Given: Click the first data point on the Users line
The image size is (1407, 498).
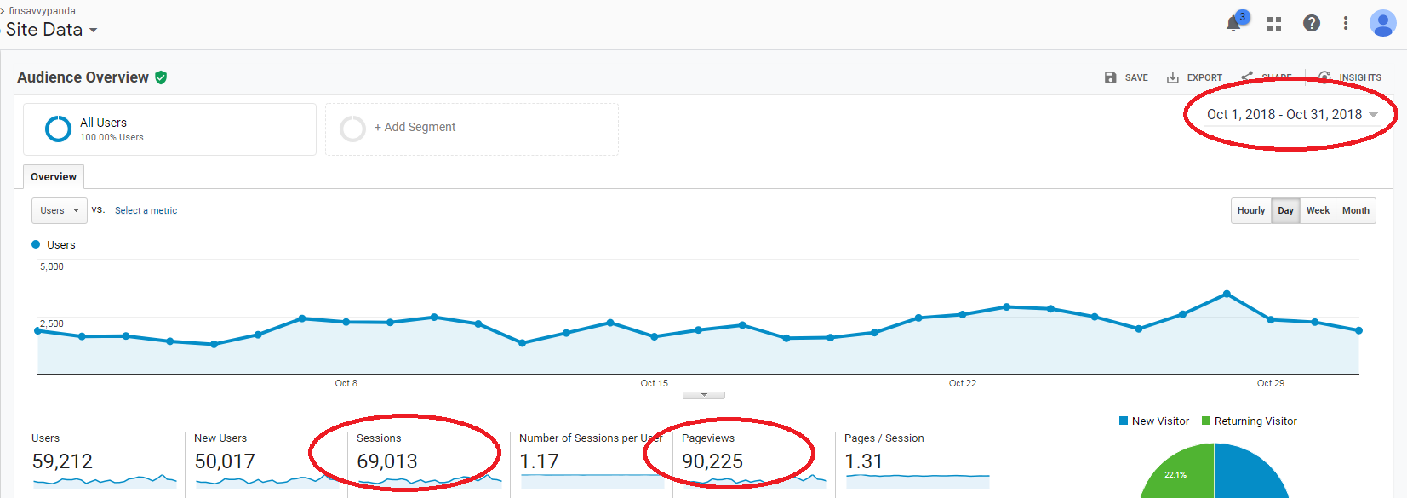Looking at the screenshot, I should click(37, 330).
